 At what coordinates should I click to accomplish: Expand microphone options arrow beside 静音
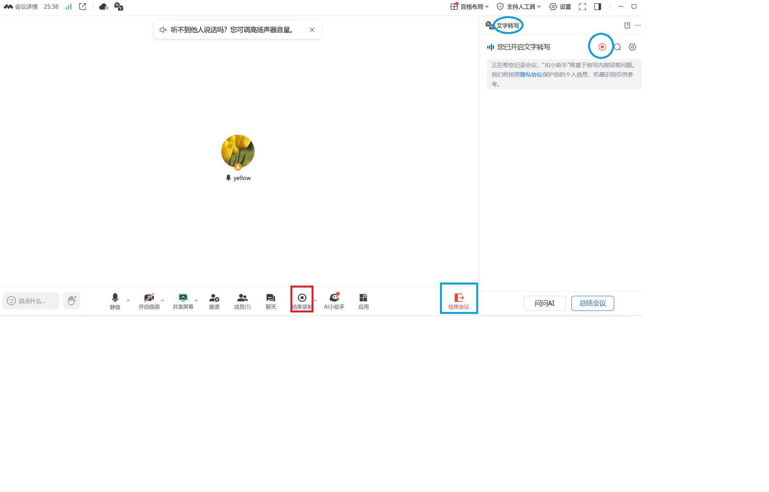[128, 300]
